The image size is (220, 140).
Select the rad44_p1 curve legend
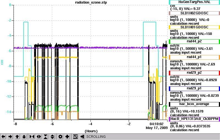coord(194,57)
